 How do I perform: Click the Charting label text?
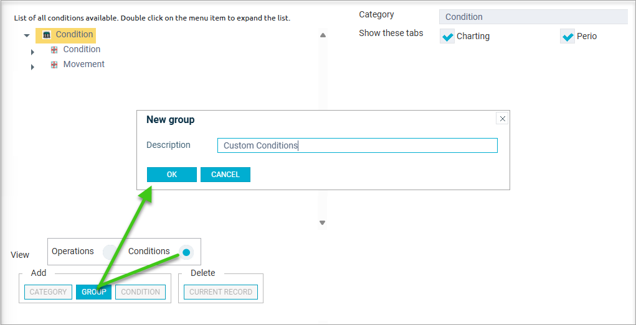[473, 37]
